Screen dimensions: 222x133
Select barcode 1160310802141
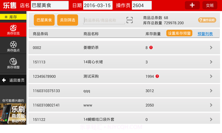[46, 105]
